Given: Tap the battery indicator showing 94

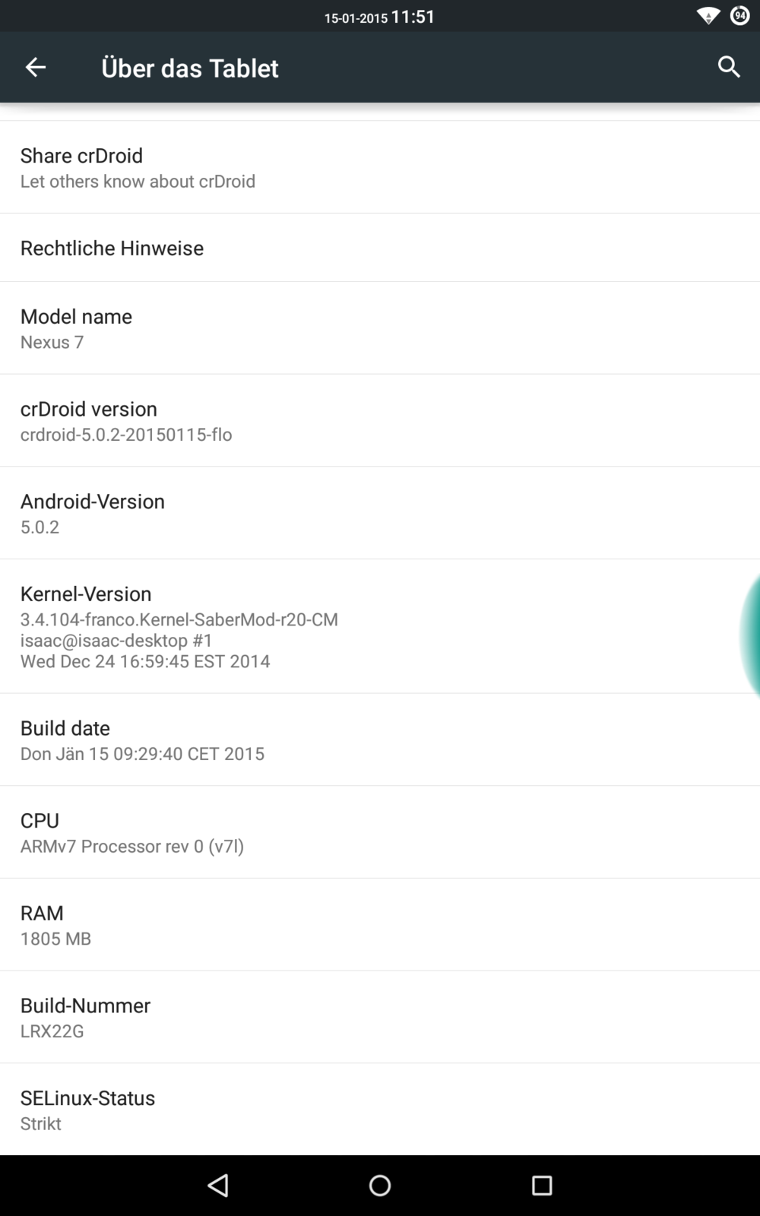Looking at the screenshot, I should [739, 16].
